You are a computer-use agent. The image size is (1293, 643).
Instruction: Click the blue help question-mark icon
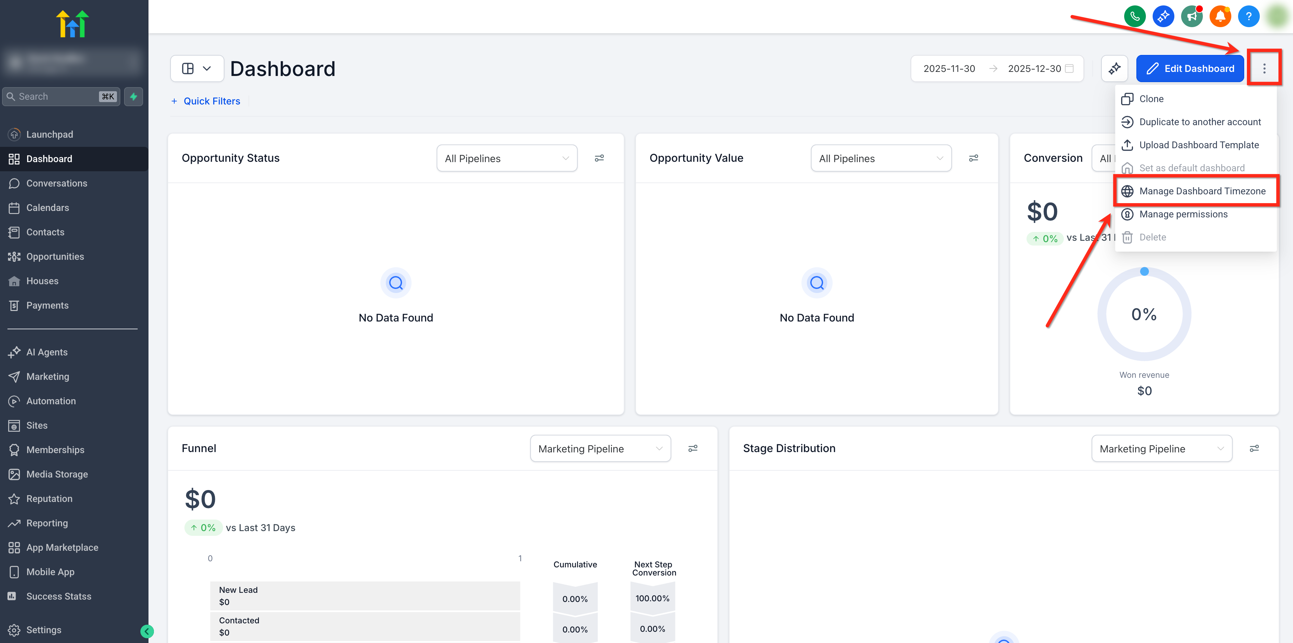pos(1248,17)
